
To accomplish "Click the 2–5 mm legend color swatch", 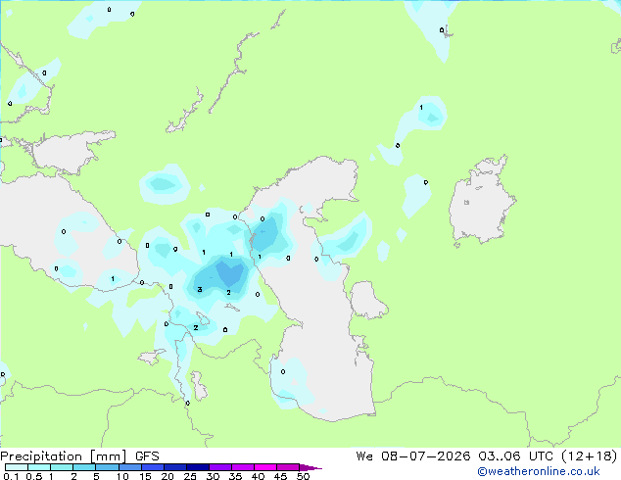I will (84, 467).
